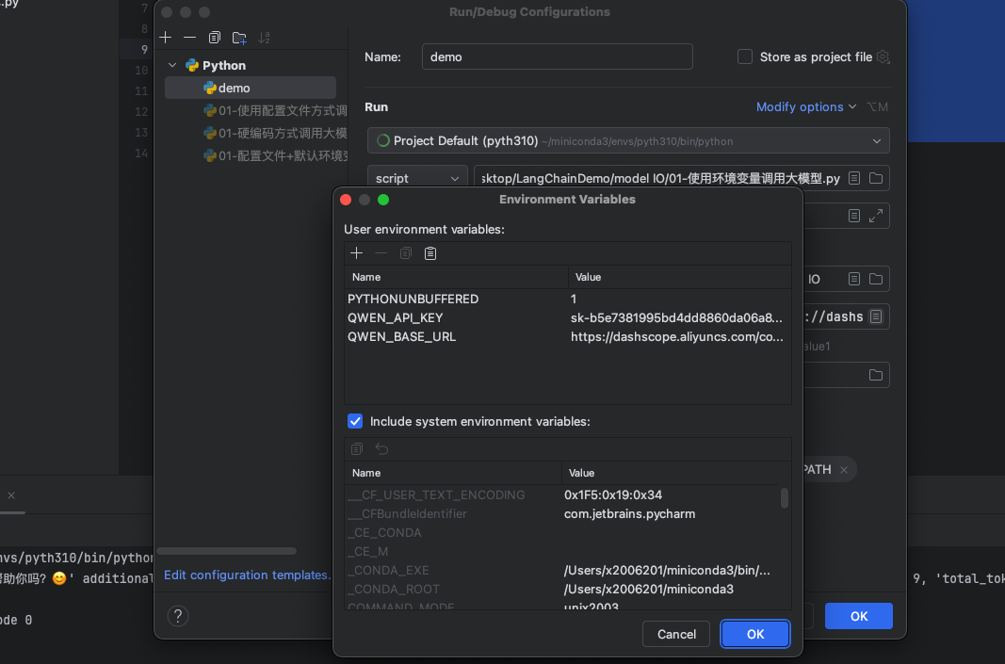This screenshot has height=664, width=1005.
Task: Select the 01-使用配置文件方式 configuration
Action: click(276, 111)
